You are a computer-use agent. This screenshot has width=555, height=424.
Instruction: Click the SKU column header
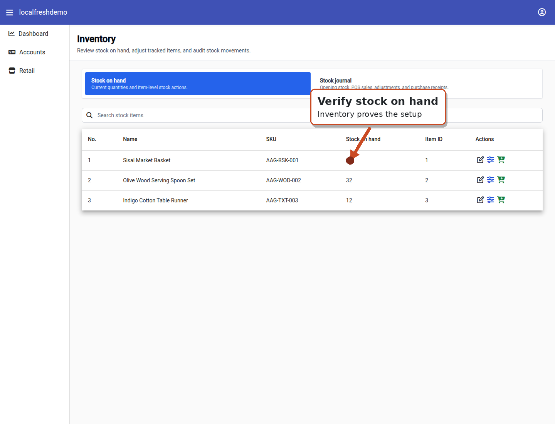[271, 139]
